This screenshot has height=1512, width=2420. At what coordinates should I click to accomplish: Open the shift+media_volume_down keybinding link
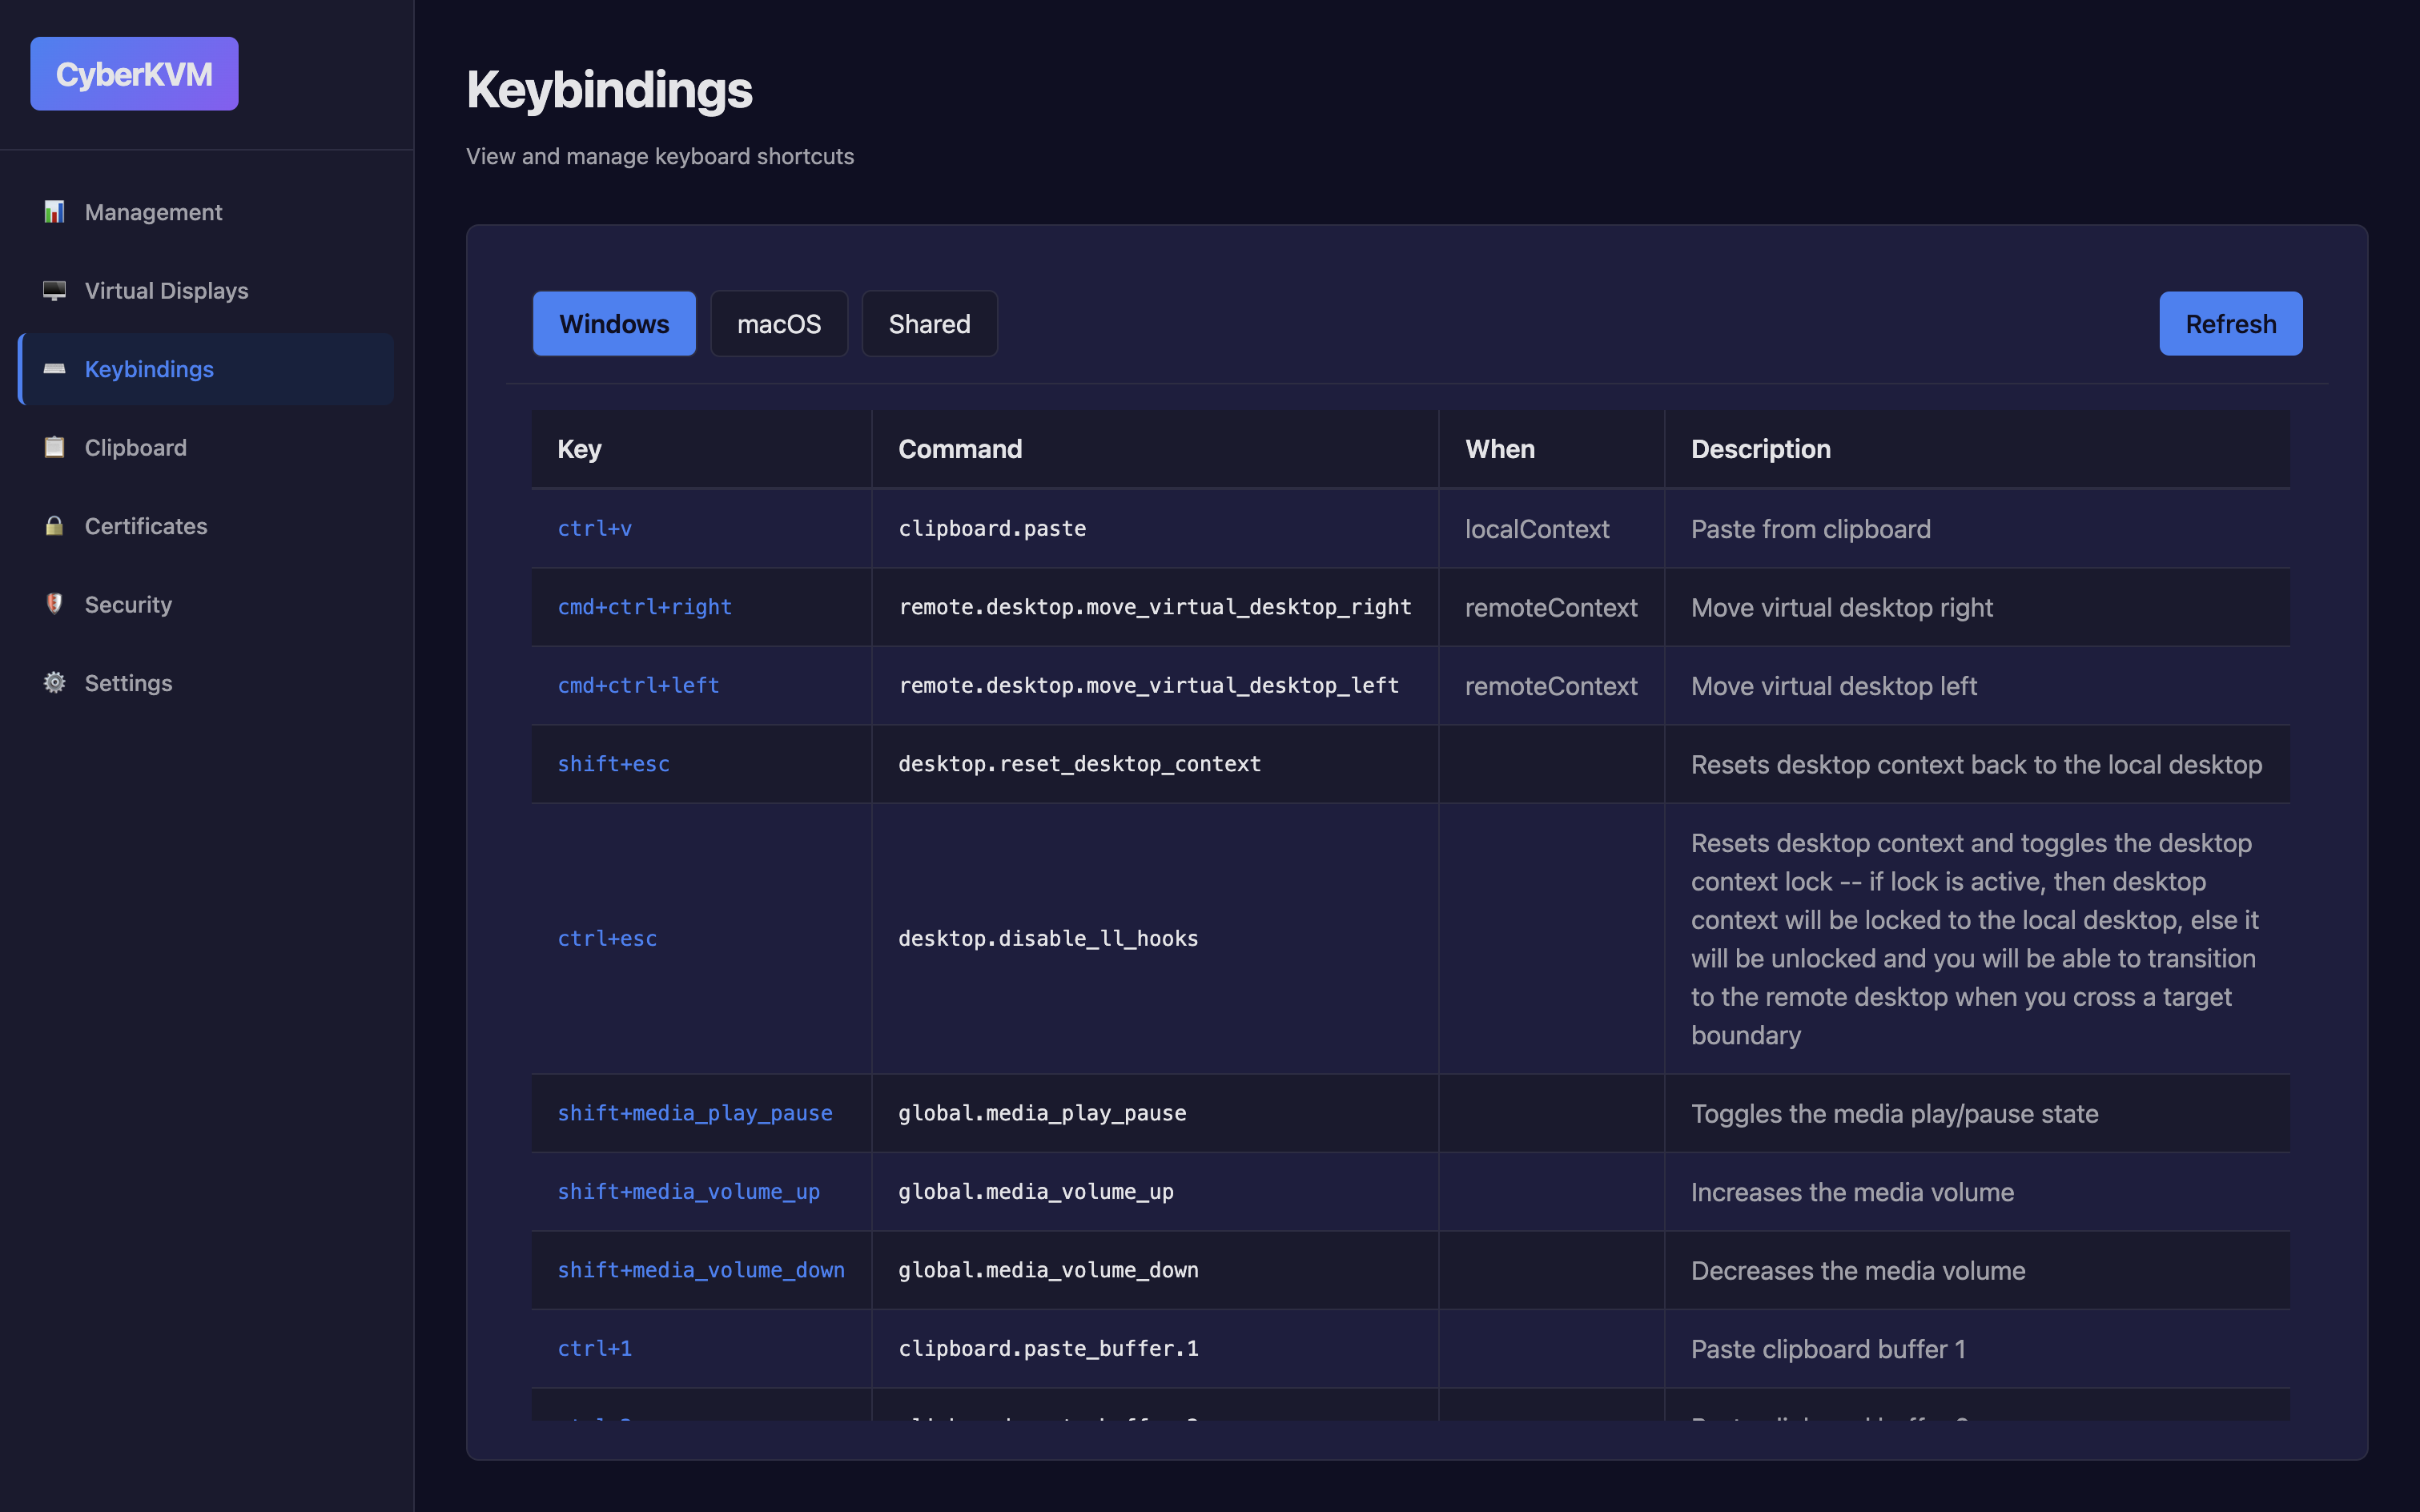[701, 1270]
